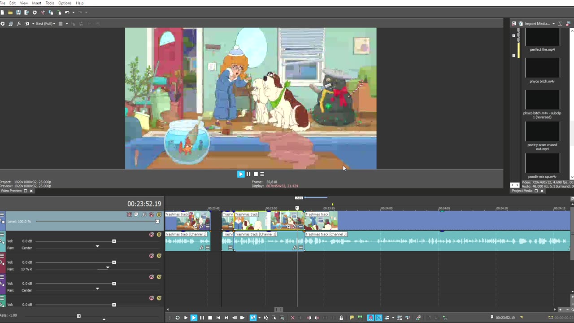Open the Insert menu
Viewport: 574px width, 323px height.
pos(37,3)
